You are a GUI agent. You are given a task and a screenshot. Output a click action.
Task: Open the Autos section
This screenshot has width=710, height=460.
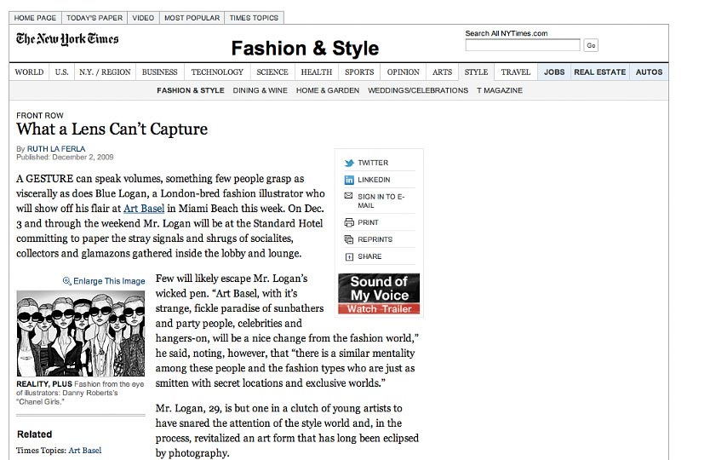(x=649, y=72)
